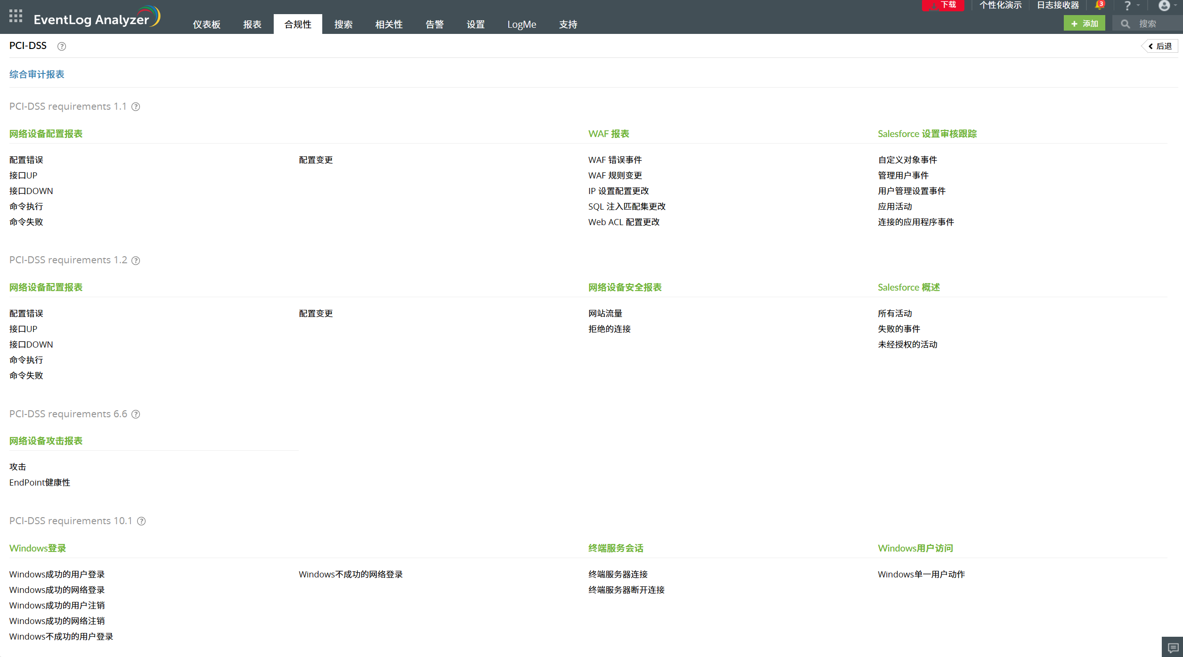Click help icon beside requirements 6.6
Screen dimensions: 1183x657
click(136, 414)
